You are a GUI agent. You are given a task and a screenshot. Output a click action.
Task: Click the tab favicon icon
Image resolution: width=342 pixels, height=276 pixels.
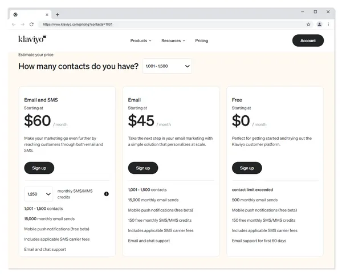click(15, 15)
